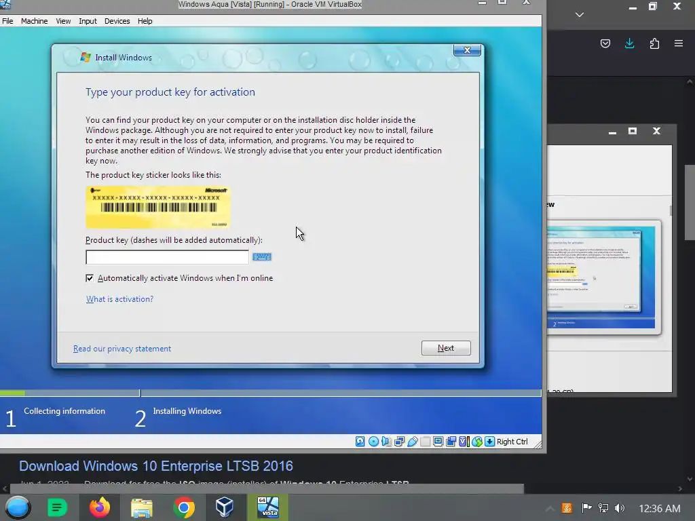Click the mouse integration status icon
Screen dimensions: 695x521
477,441
